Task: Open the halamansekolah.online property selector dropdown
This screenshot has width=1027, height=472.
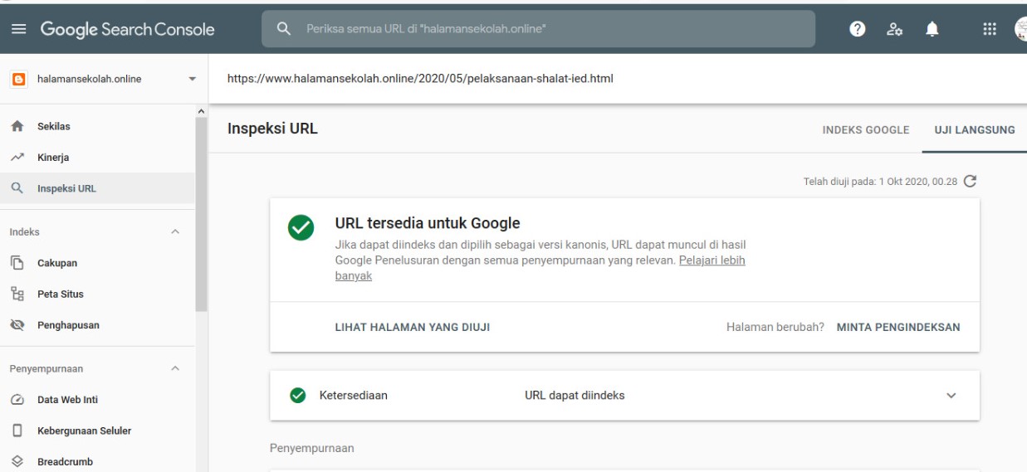Action: 104,80
